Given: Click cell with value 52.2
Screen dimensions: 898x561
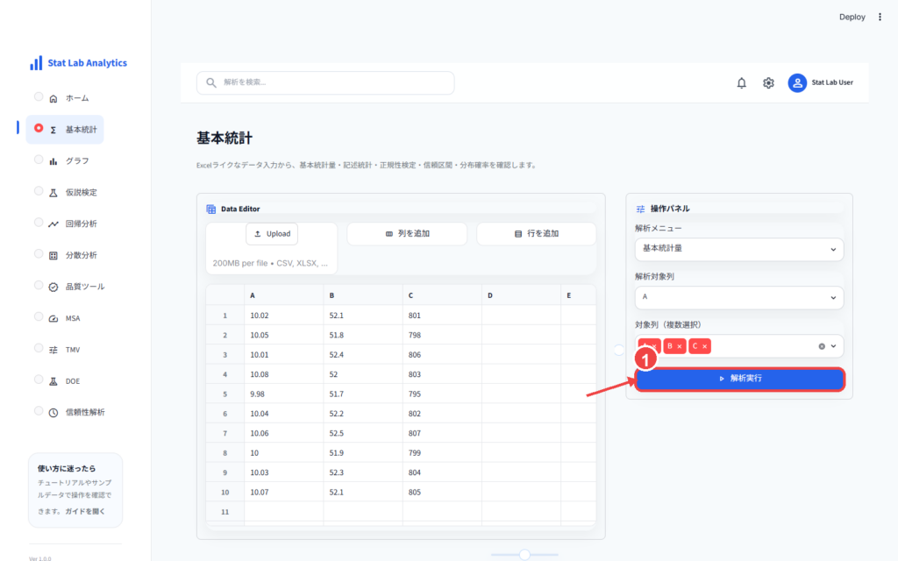Looking at the screenshot, I should pos(363,414).
